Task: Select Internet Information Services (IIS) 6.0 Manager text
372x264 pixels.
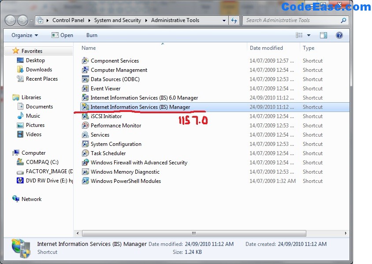Action: pos(144,98)
